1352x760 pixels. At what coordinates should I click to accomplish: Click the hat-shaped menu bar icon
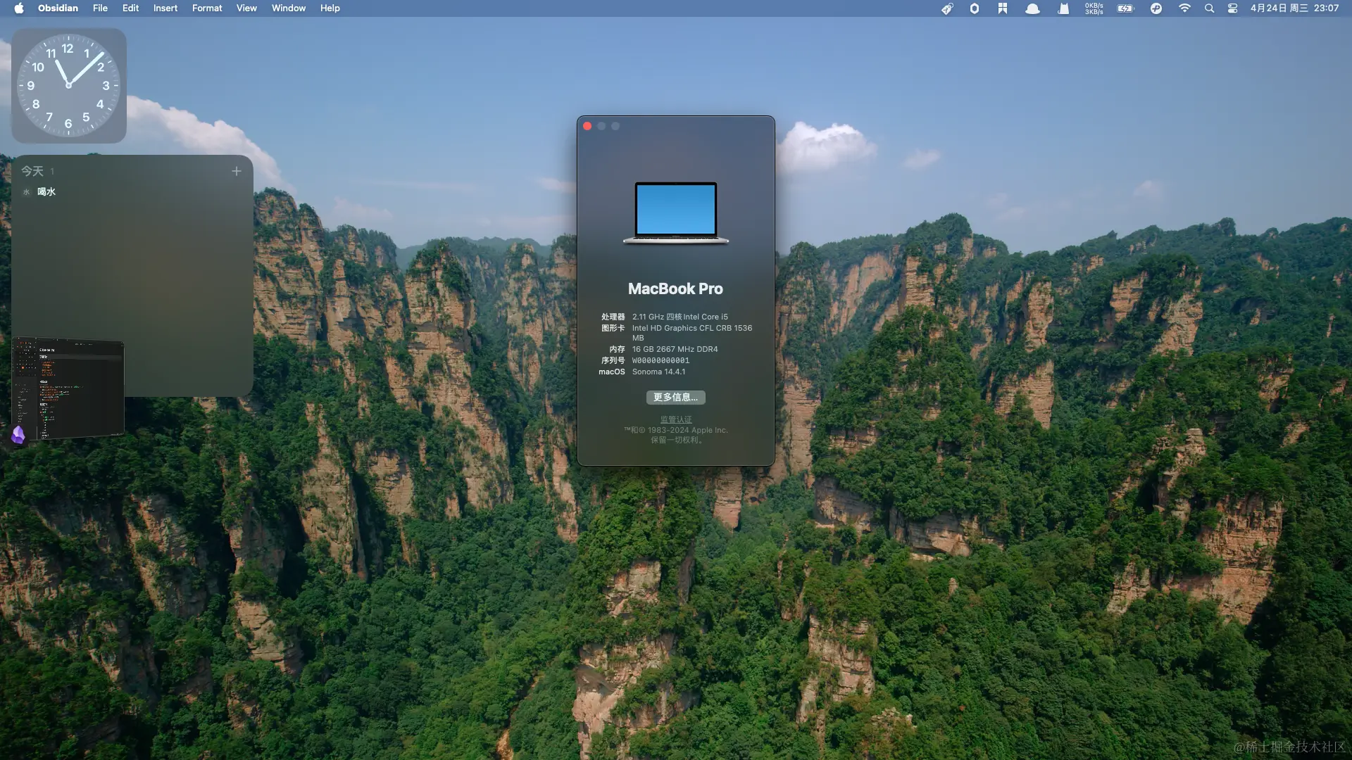point(1032,8)
